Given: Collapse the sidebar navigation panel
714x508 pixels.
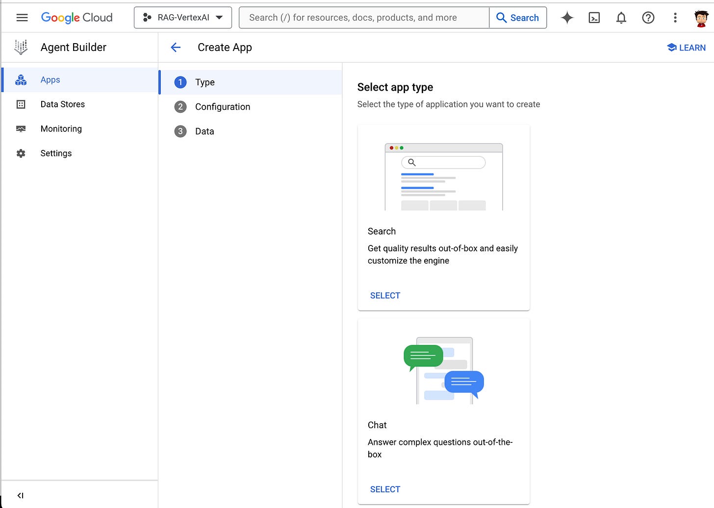Looking at the screenshot, I should (20, 495).
